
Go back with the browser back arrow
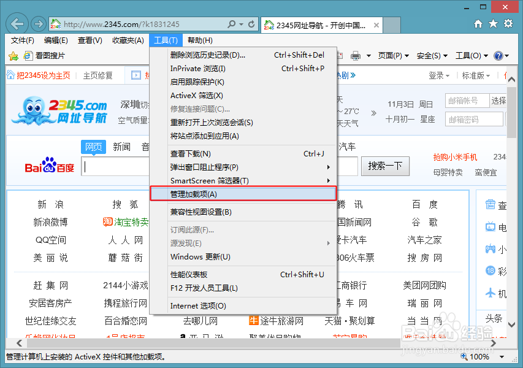[x=17, y=24]
